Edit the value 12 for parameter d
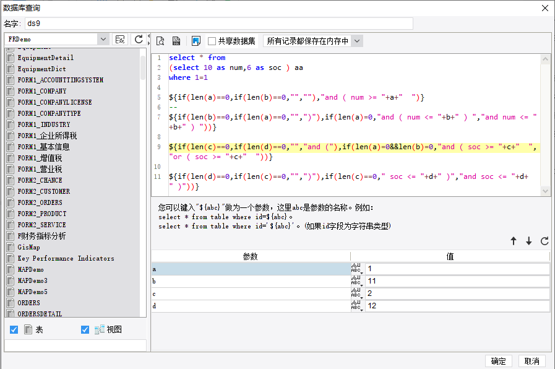Viewport: 555px width, 369px height. [x=457, y=306]
